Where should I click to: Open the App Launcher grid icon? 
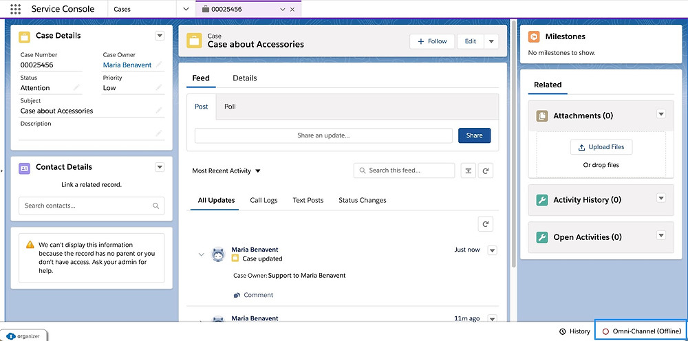pos(15,9)
